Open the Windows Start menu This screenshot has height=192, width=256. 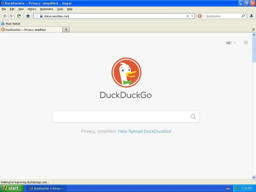(x=12, y=188)
